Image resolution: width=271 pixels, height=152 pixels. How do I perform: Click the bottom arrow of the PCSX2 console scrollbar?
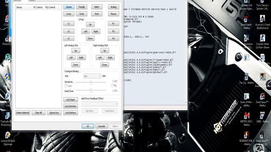[185, 103]
